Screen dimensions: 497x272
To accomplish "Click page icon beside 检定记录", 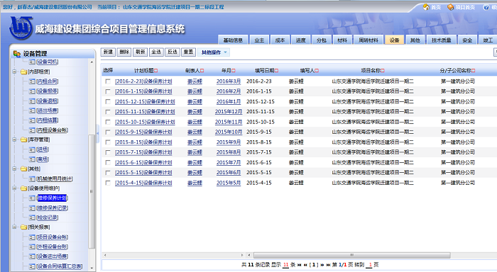I will pos(32,217).
